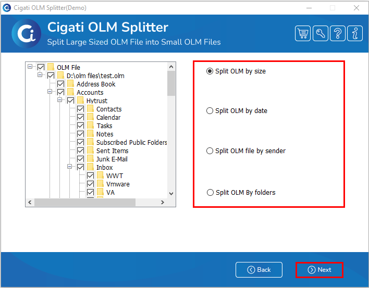The image size is (369, 288).
Task: Click the Next button
Action: (319, 270)
